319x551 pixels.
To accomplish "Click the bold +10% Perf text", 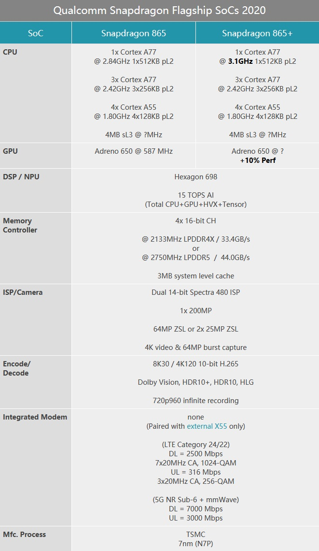I will 258,160.
